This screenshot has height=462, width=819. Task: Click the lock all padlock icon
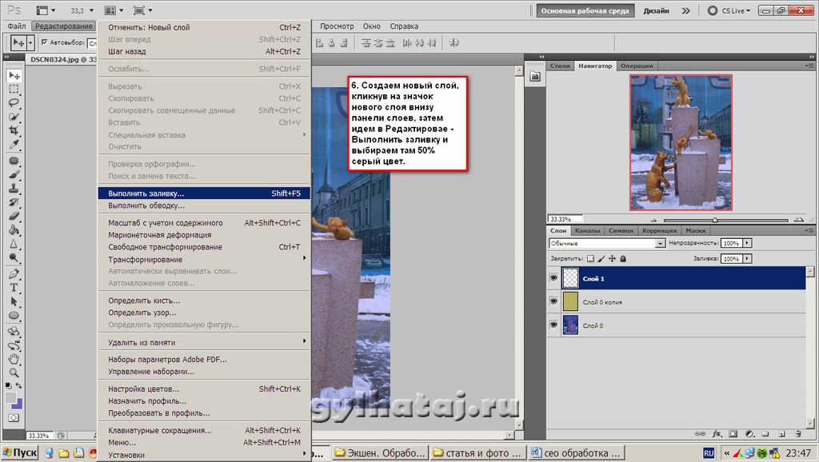tap(623, 259)
